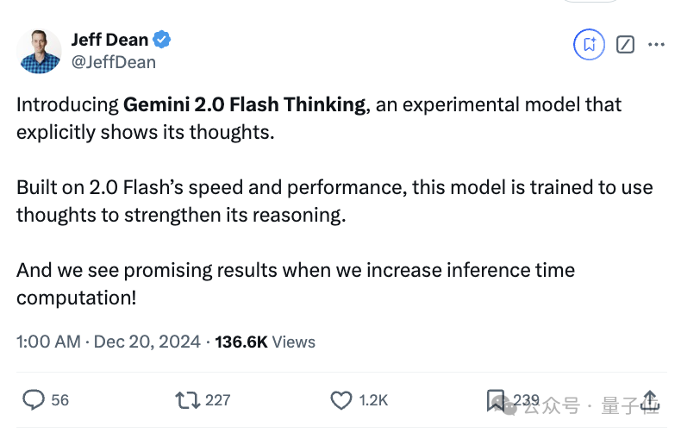The height and width of the screenshot is (433, 681).
Task: Toggle the bookmark icon on the post
Action: point(497,399)
